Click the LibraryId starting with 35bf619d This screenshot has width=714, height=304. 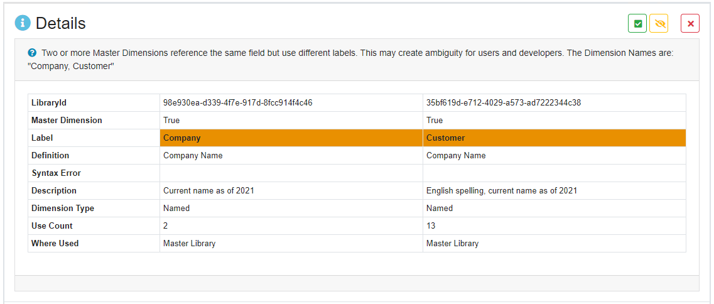tap(503, 103)
